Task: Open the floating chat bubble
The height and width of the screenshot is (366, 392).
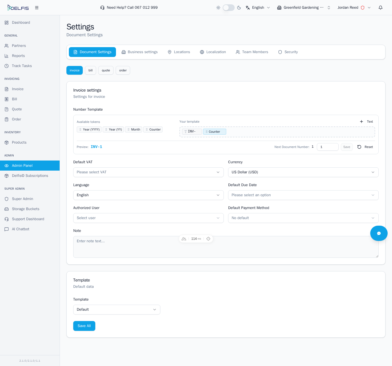Action: point(379,233)
